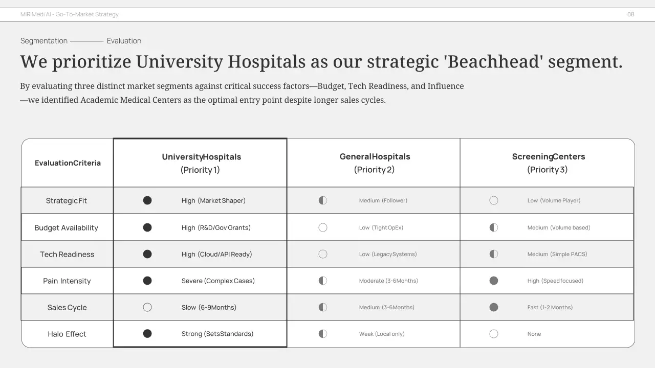Screen dimensions: 655x368
Task: Select the Budget Availability row label
Action: 67,228
